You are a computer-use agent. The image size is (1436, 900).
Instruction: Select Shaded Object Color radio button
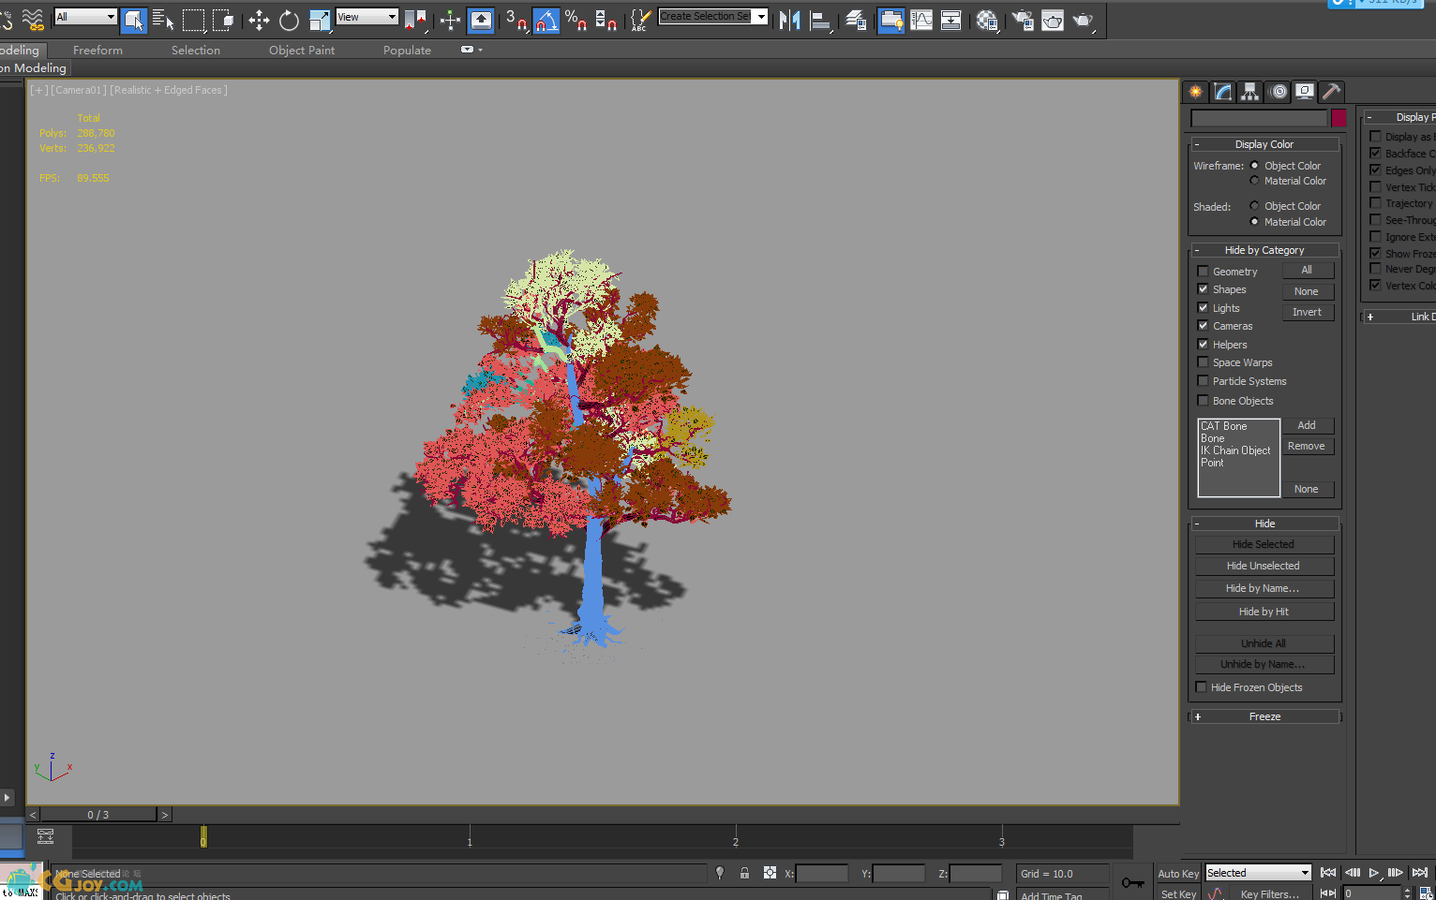(1254, 206)
